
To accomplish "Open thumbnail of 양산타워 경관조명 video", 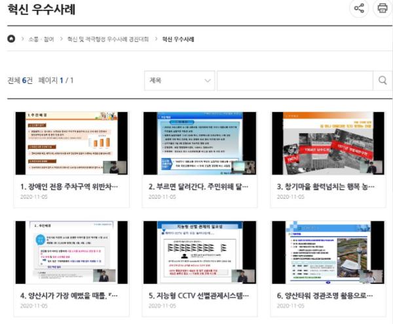I will click(327, 253).
